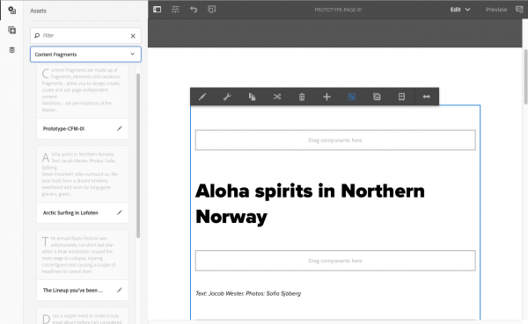Click the page editor vertical scrollbar

[x=525, y=76]
